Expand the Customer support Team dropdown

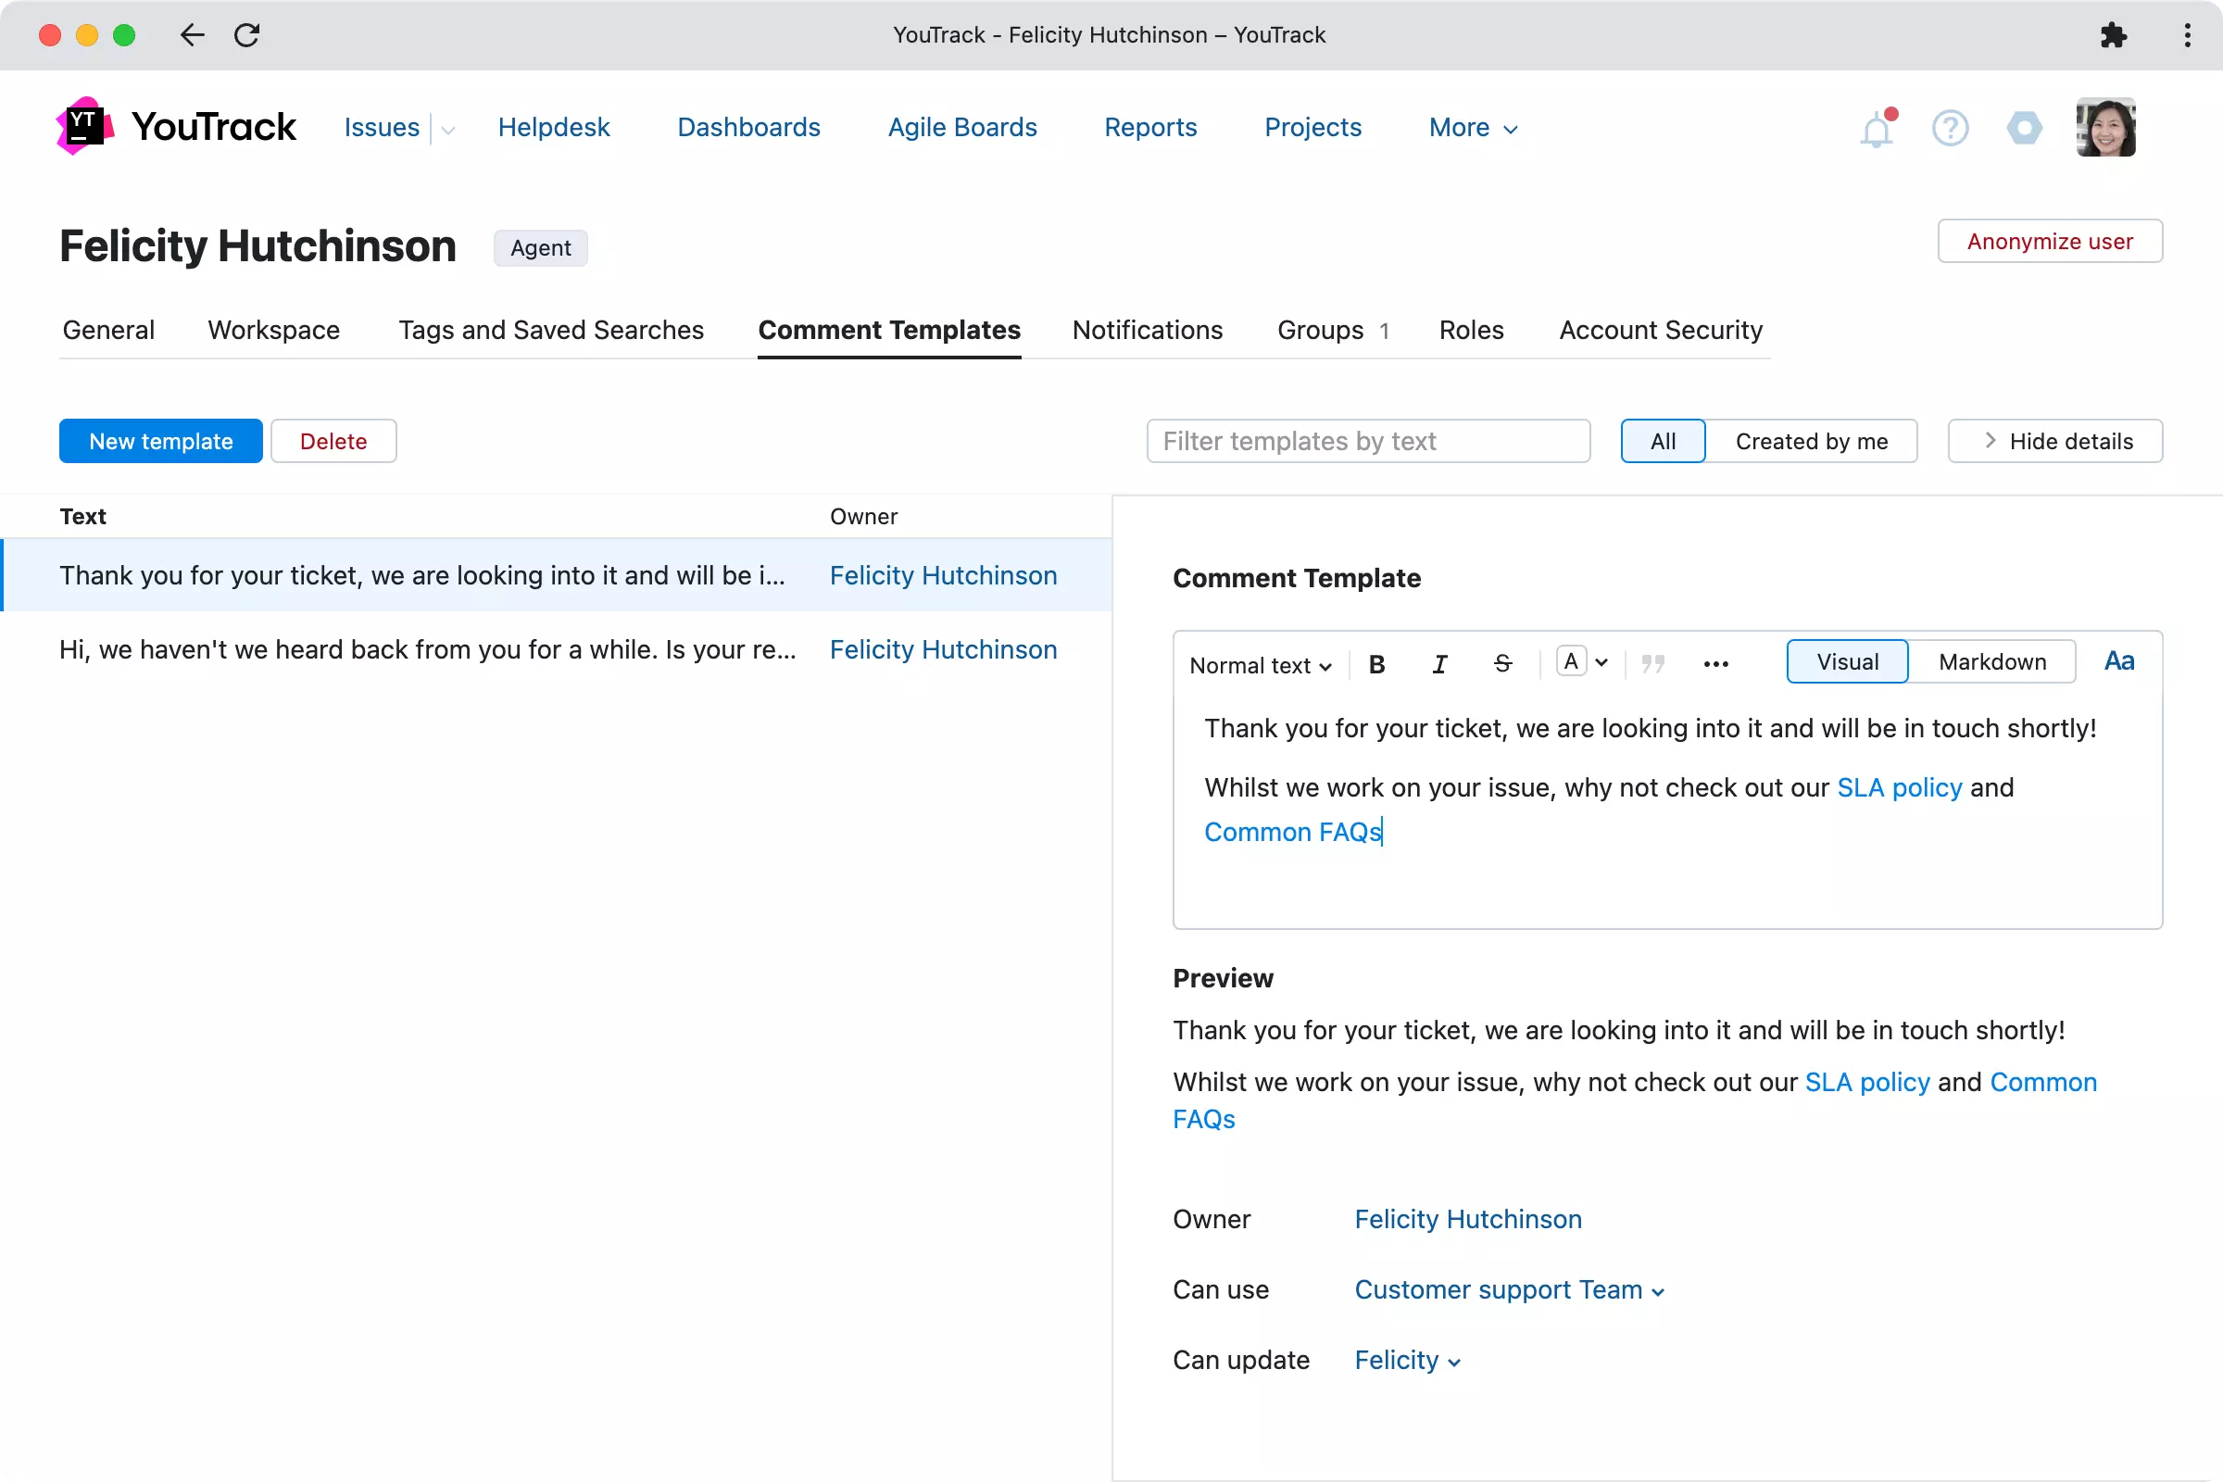[x=1509, y=1289]
